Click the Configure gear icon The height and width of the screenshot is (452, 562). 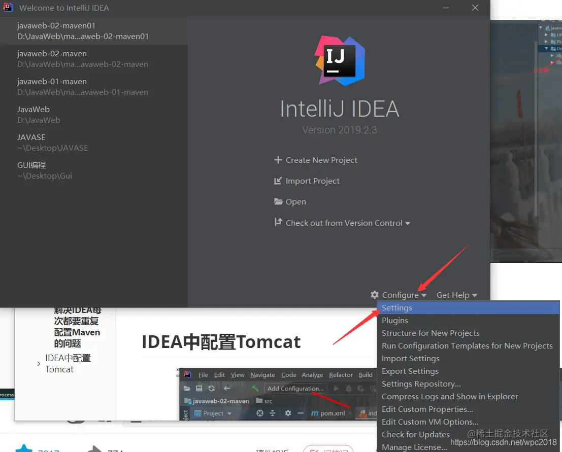coord(375,295)
